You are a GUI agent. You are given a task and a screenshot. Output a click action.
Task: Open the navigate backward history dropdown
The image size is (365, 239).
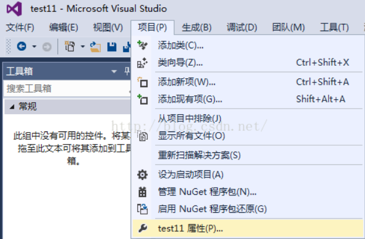point(34,47)
